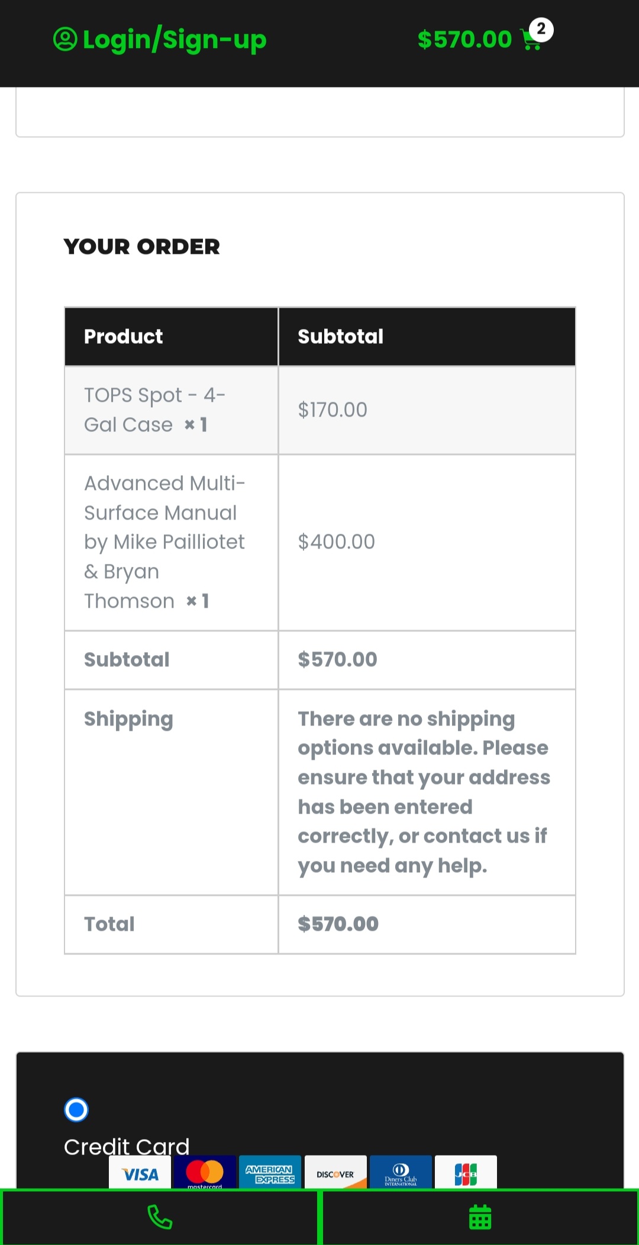Click the cart badge showing 2 items

pos(541,29)
